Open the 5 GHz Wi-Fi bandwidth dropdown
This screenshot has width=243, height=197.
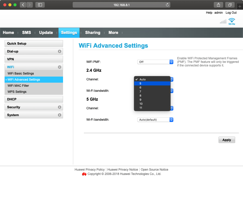(155, 120)
